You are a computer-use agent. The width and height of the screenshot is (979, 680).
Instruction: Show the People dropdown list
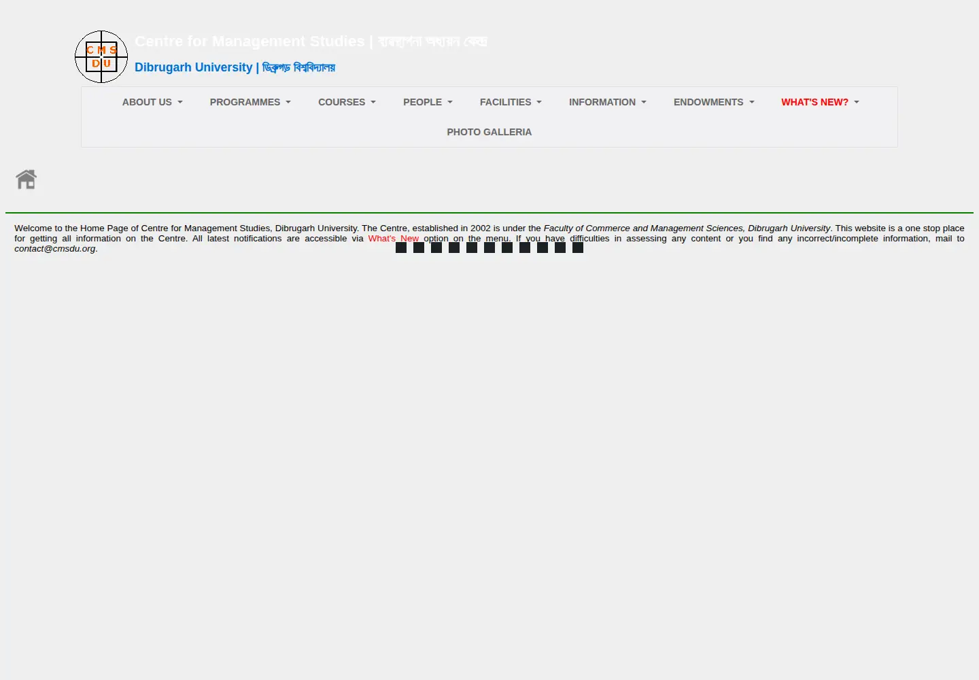pos(428,102)
